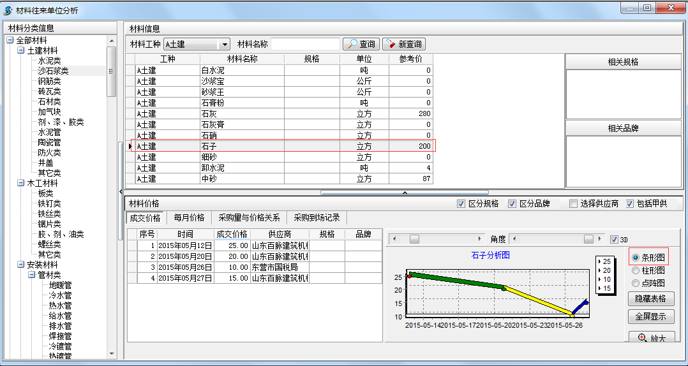Select the 柱形图 radio option
Screen dimensions: 688x366
click(636, 270)
